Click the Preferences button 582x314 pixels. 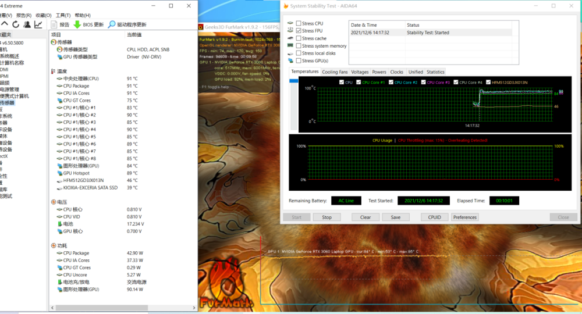464,217
